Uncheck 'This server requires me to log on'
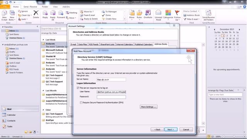The height and width of the screenshot is (139, 247). tap(78, 88)
